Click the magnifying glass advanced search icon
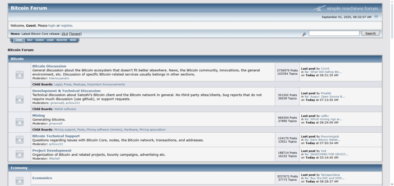 tap(304, 34)
